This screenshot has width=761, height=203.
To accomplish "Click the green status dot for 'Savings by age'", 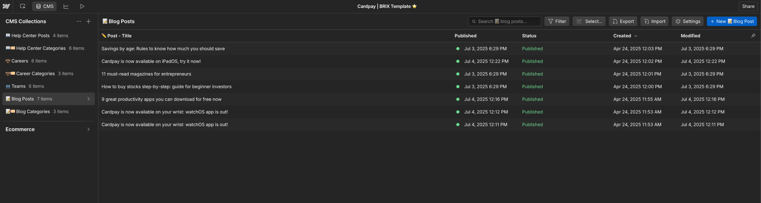I will coord(458,48).
